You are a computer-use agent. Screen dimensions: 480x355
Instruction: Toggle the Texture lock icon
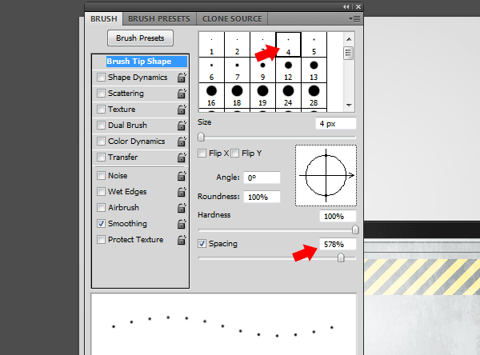(182, 110)
